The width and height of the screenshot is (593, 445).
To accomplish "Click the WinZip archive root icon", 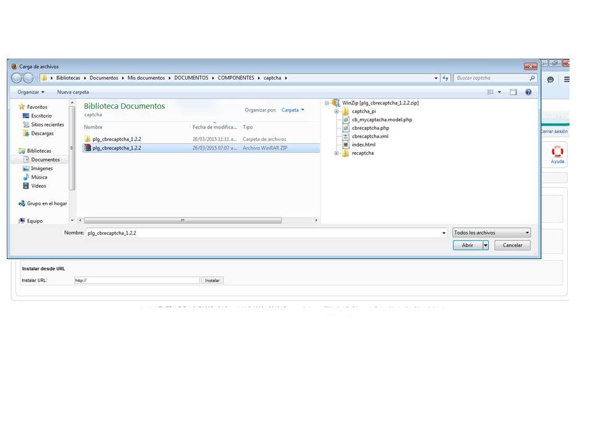I will (x=336, y=103).
